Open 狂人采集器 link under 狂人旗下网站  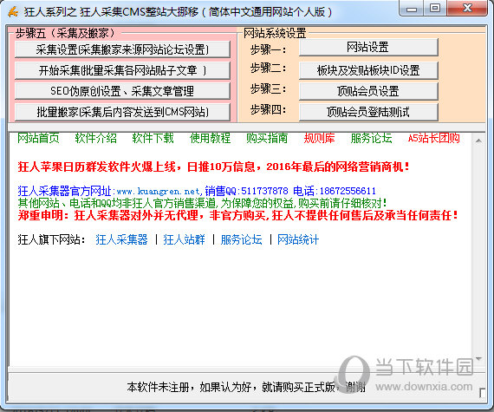[121, 239]
